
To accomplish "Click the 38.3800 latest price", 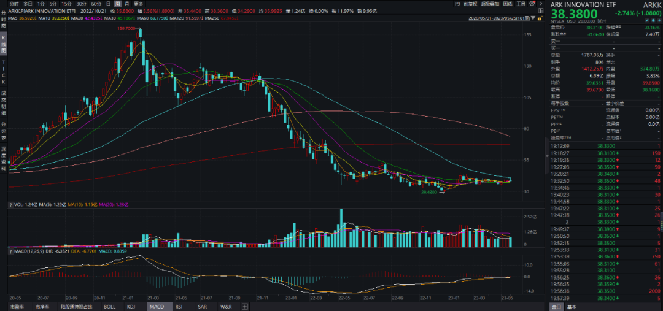I will (574, 14).
